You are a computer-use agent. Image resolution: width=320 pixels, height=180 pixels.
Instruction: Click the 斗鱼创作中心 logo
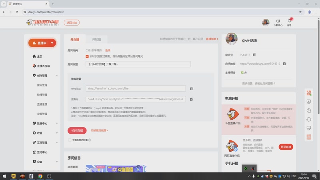[42, 22]
